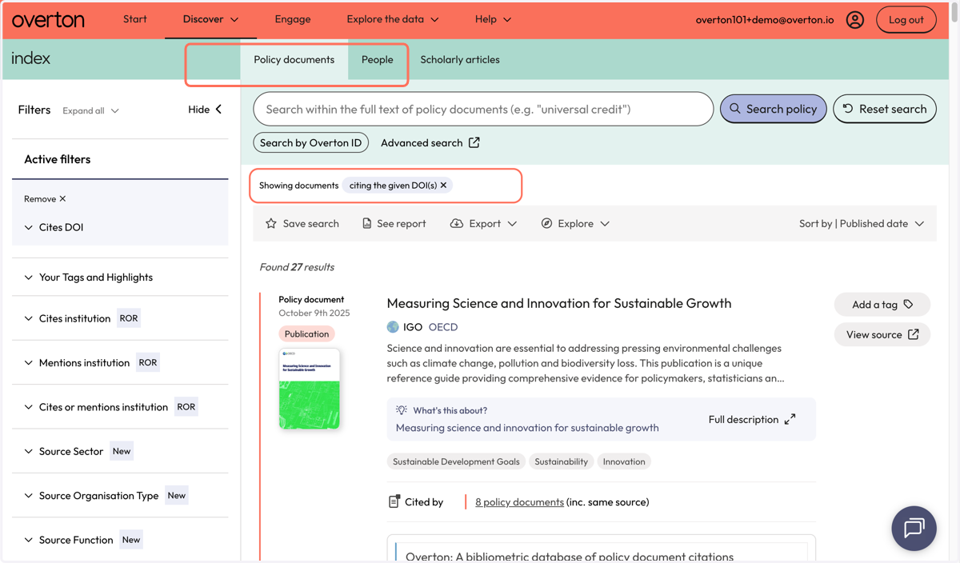Hide the filters sidebar
This screenshot has width=960, height=563.
(x=205, y=110)
